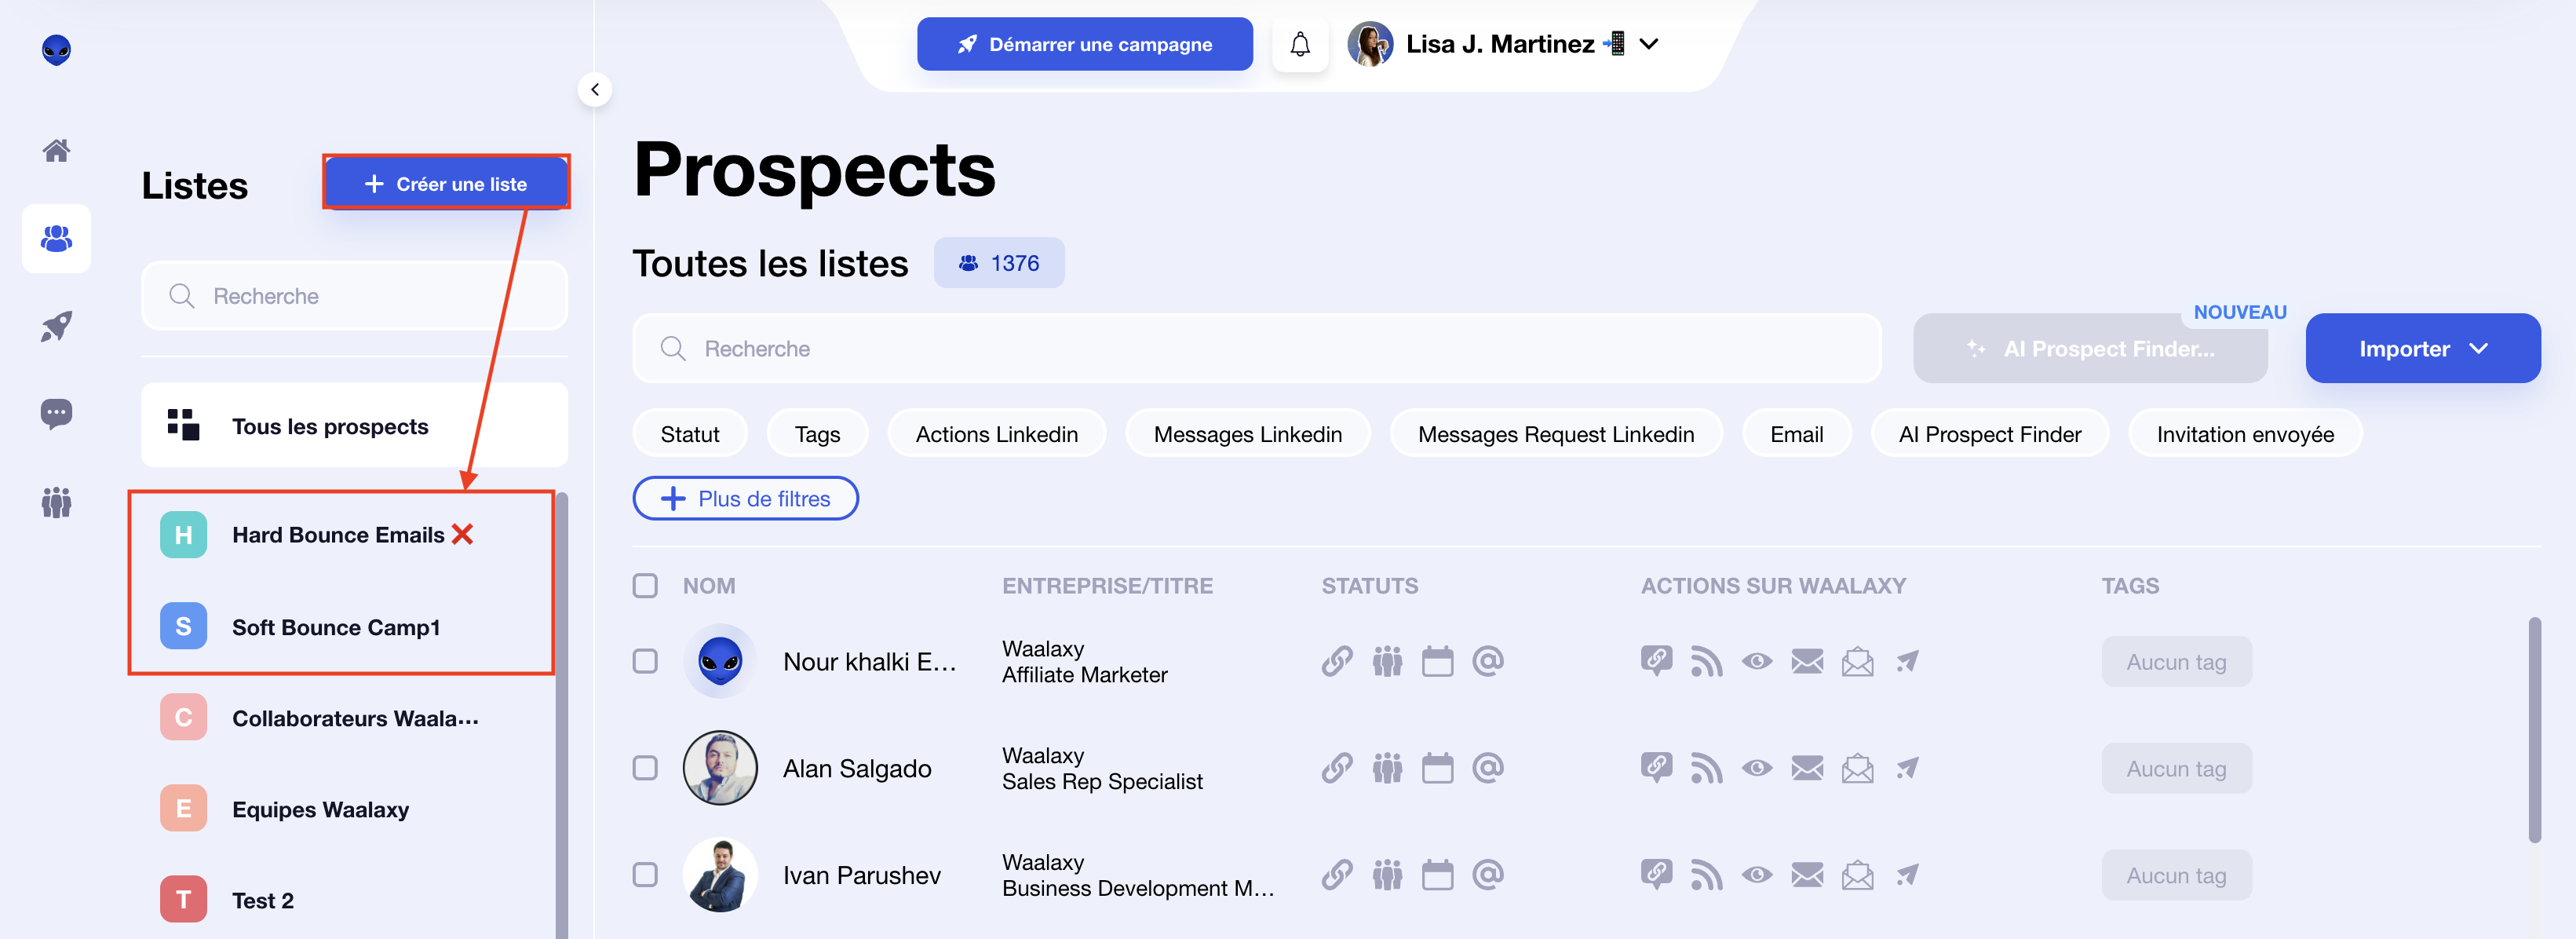Open the Campaigns rocket icon in sidebar

(56, 326)
